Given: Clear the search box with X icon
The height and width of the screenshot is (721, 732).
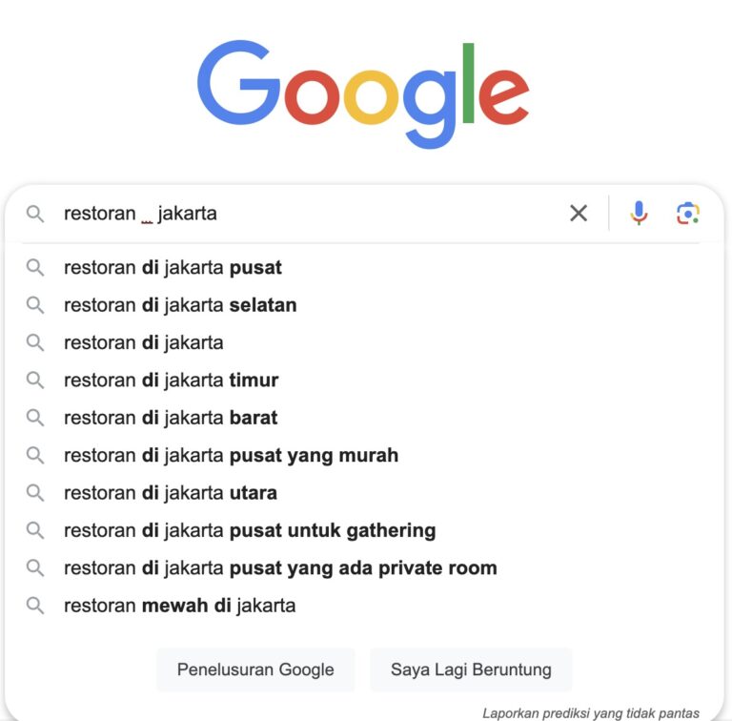Looking at the screenshot, I should click(x=579, y=214).
